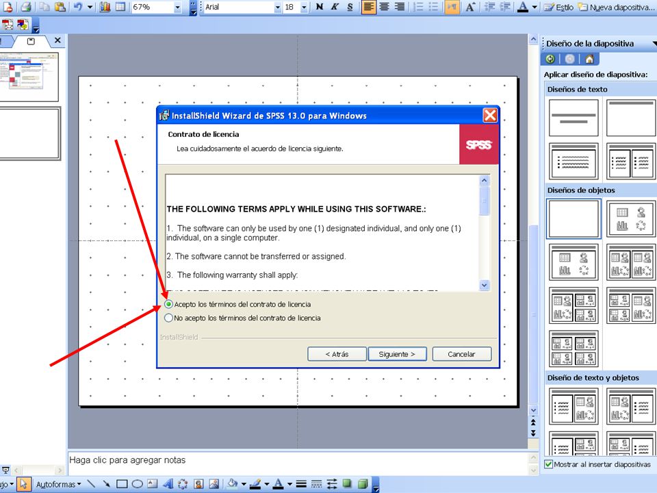The width and height of the screenshot is (657, 493).
Task: Apply font color on Drawing toolbar
Action: pyautogui.click(x=279, y=484)
